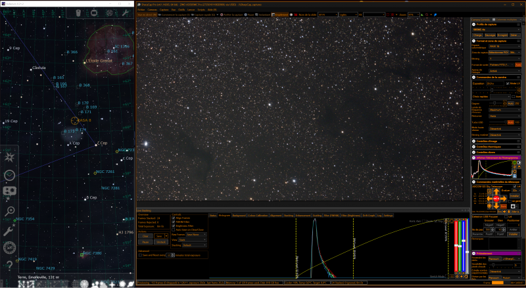This screenshot has width=526, height=288.
Task: Toggle Empilement live stack toolbar button
Action: coord(280,14)
